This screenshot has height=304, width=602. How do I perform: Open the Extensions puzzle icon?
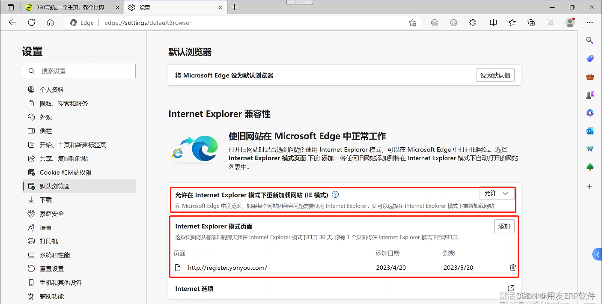pos(472,23)
